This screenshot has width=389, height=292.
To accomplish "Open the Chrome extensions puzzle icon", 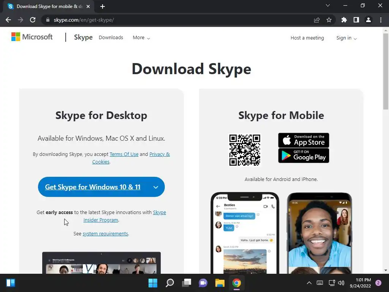I will (344, 20).
